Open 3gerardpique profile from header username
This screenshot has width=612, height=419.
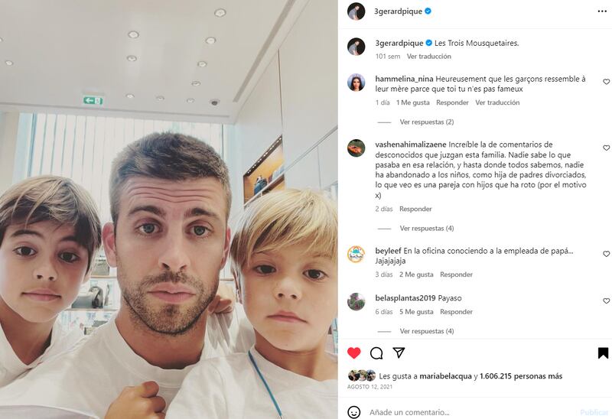(x=398, y=11)
